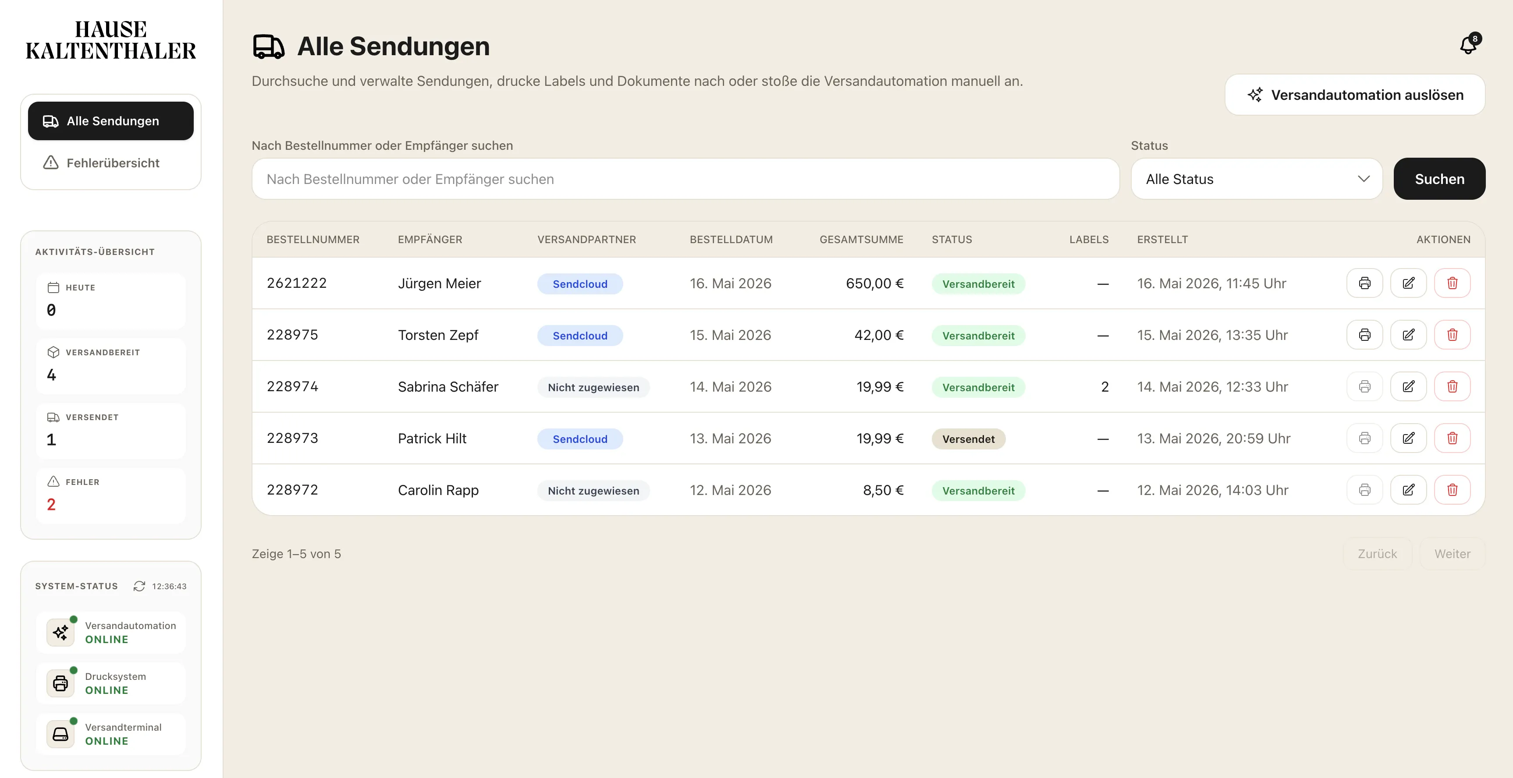The image size is (1513, 778).
Task: Delete Torsten Zepf's shipment
Action: click(1452, 335)
